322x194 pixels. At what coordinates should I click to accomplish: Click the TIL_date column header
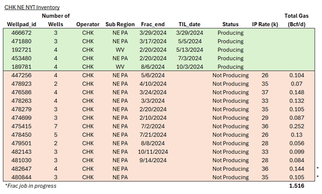pyautogui.click(x=189, y=24)
